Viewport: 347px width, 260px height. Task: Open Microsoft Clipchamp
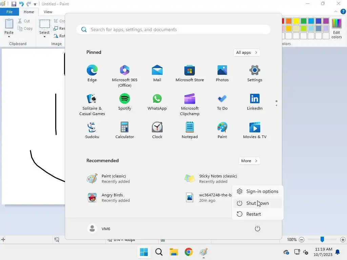(190, 105)
